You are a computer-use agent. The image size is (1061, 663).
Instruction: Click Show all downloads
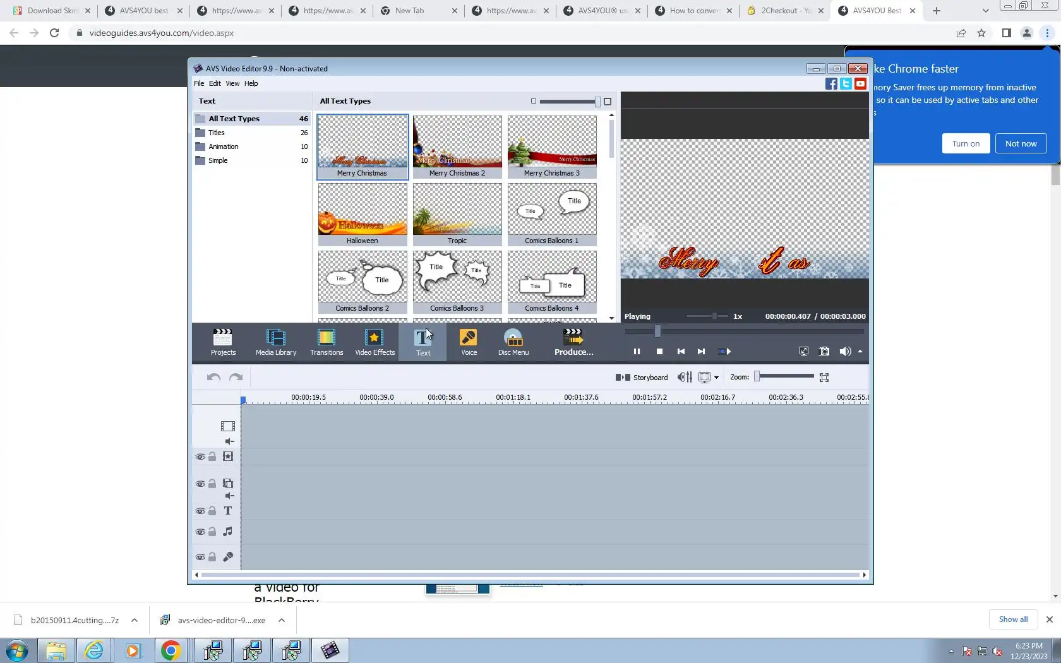click(1013, 619)
